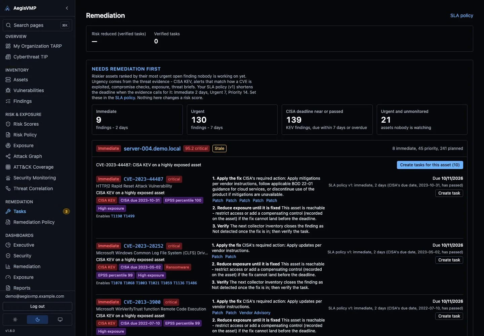Click the yellow "Stale" badge

tap(219, 149)
